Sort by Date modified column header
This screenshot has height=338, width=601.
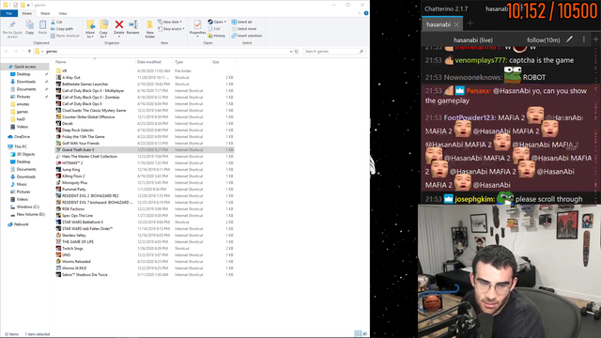149,62
